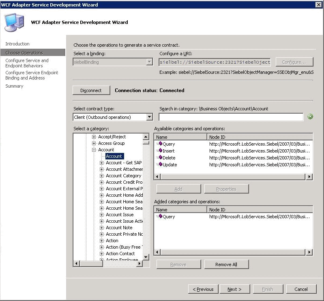Click category tree scroll right arrow

point(139,264)
